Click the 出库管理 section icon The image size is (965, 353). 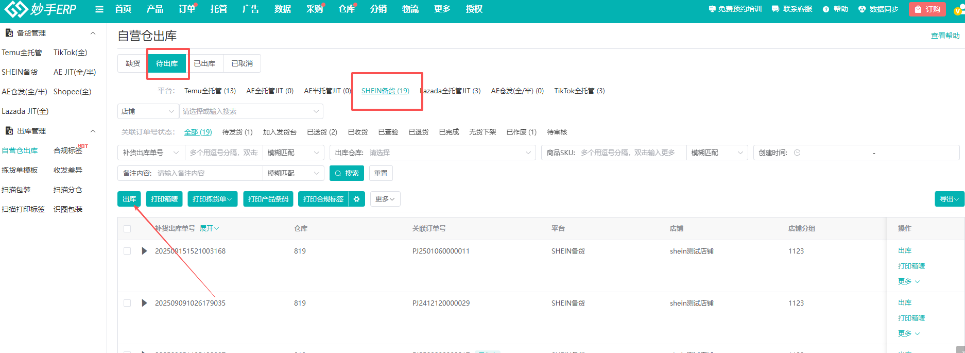click(x=9, y=131)
